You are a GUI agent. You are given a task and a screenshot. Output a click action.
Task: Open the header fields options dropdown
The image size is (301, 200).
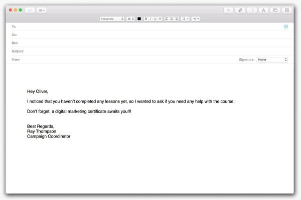click(42, 10)
